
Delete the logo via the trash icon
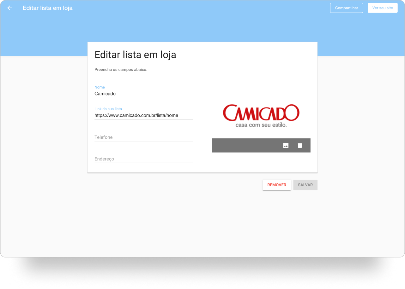tap(300, 146)
